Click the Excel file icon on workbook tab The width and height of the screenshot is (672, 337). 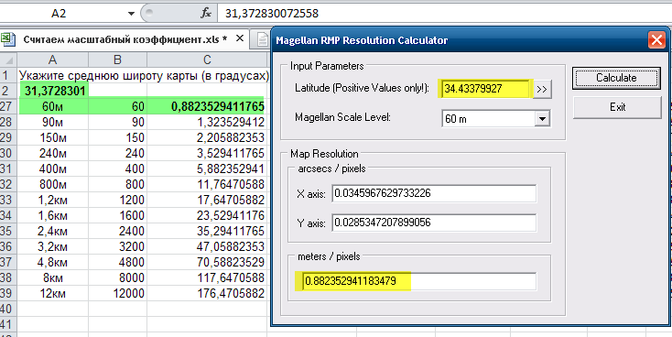tap(7, 39)
